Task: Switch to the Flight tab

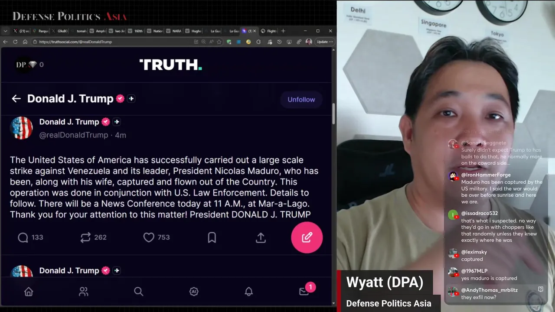Action: tap(269, 31)
